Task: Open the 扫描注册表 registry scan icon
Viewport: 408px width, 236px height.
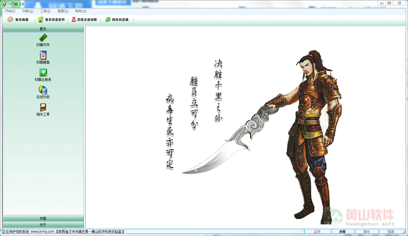Action: point(43,73)
